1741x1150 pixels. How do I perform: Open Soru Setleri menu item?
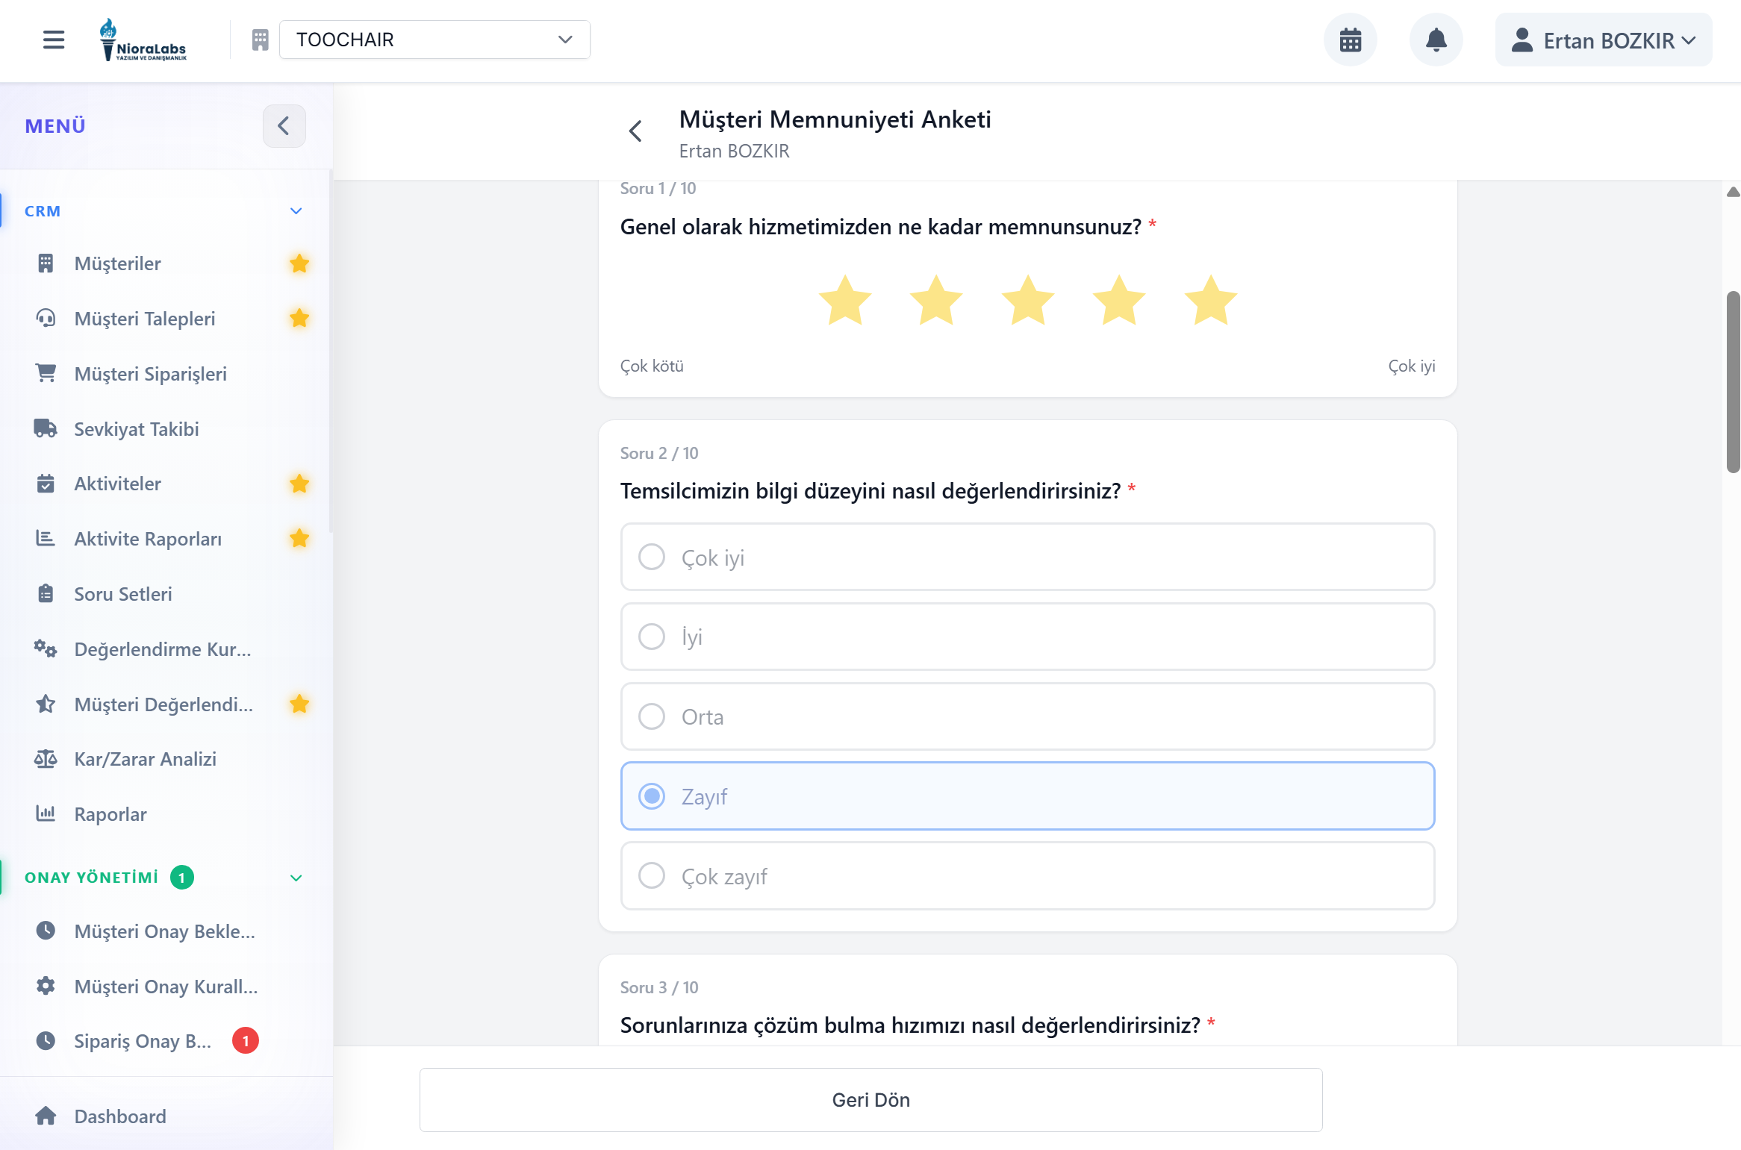pos(123,594)
